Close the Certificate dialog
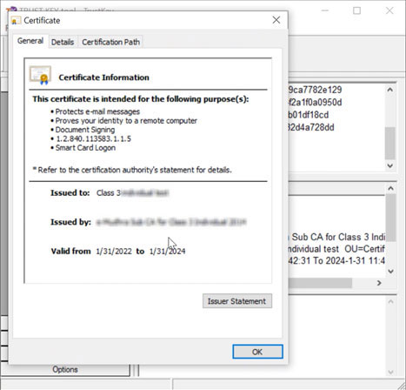The width and height of the screenshot is (406, 390). 276,20
